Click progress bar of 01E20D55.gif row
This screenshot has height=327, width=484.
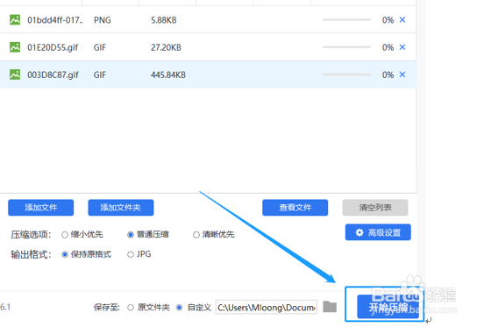tap(346, 47)
